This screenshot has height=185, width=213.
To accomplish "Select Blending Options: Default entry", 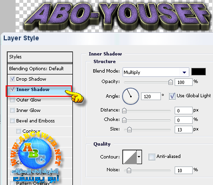I will pos(40,69).
